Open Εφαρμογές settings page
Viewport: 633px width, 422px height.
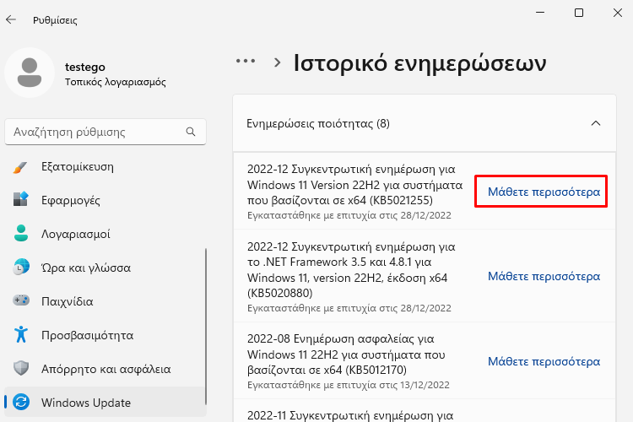point(105,200)
